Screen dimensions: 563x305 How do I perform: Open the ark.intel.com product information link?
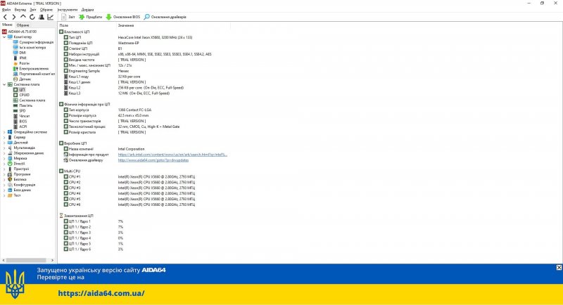coord(167,154)
